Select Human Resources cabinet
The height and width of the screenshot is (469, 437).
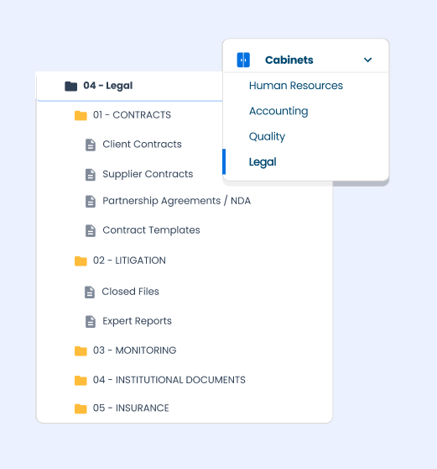point(296,86)
